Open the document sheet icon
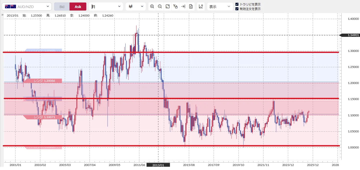This screenshot has width=360, height=170. [x=191, y=7]
